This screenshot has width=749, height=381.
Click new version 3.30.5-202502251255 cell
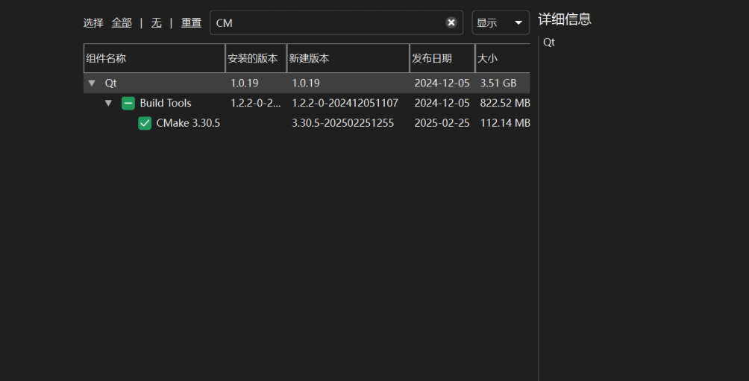click(343, 123)
